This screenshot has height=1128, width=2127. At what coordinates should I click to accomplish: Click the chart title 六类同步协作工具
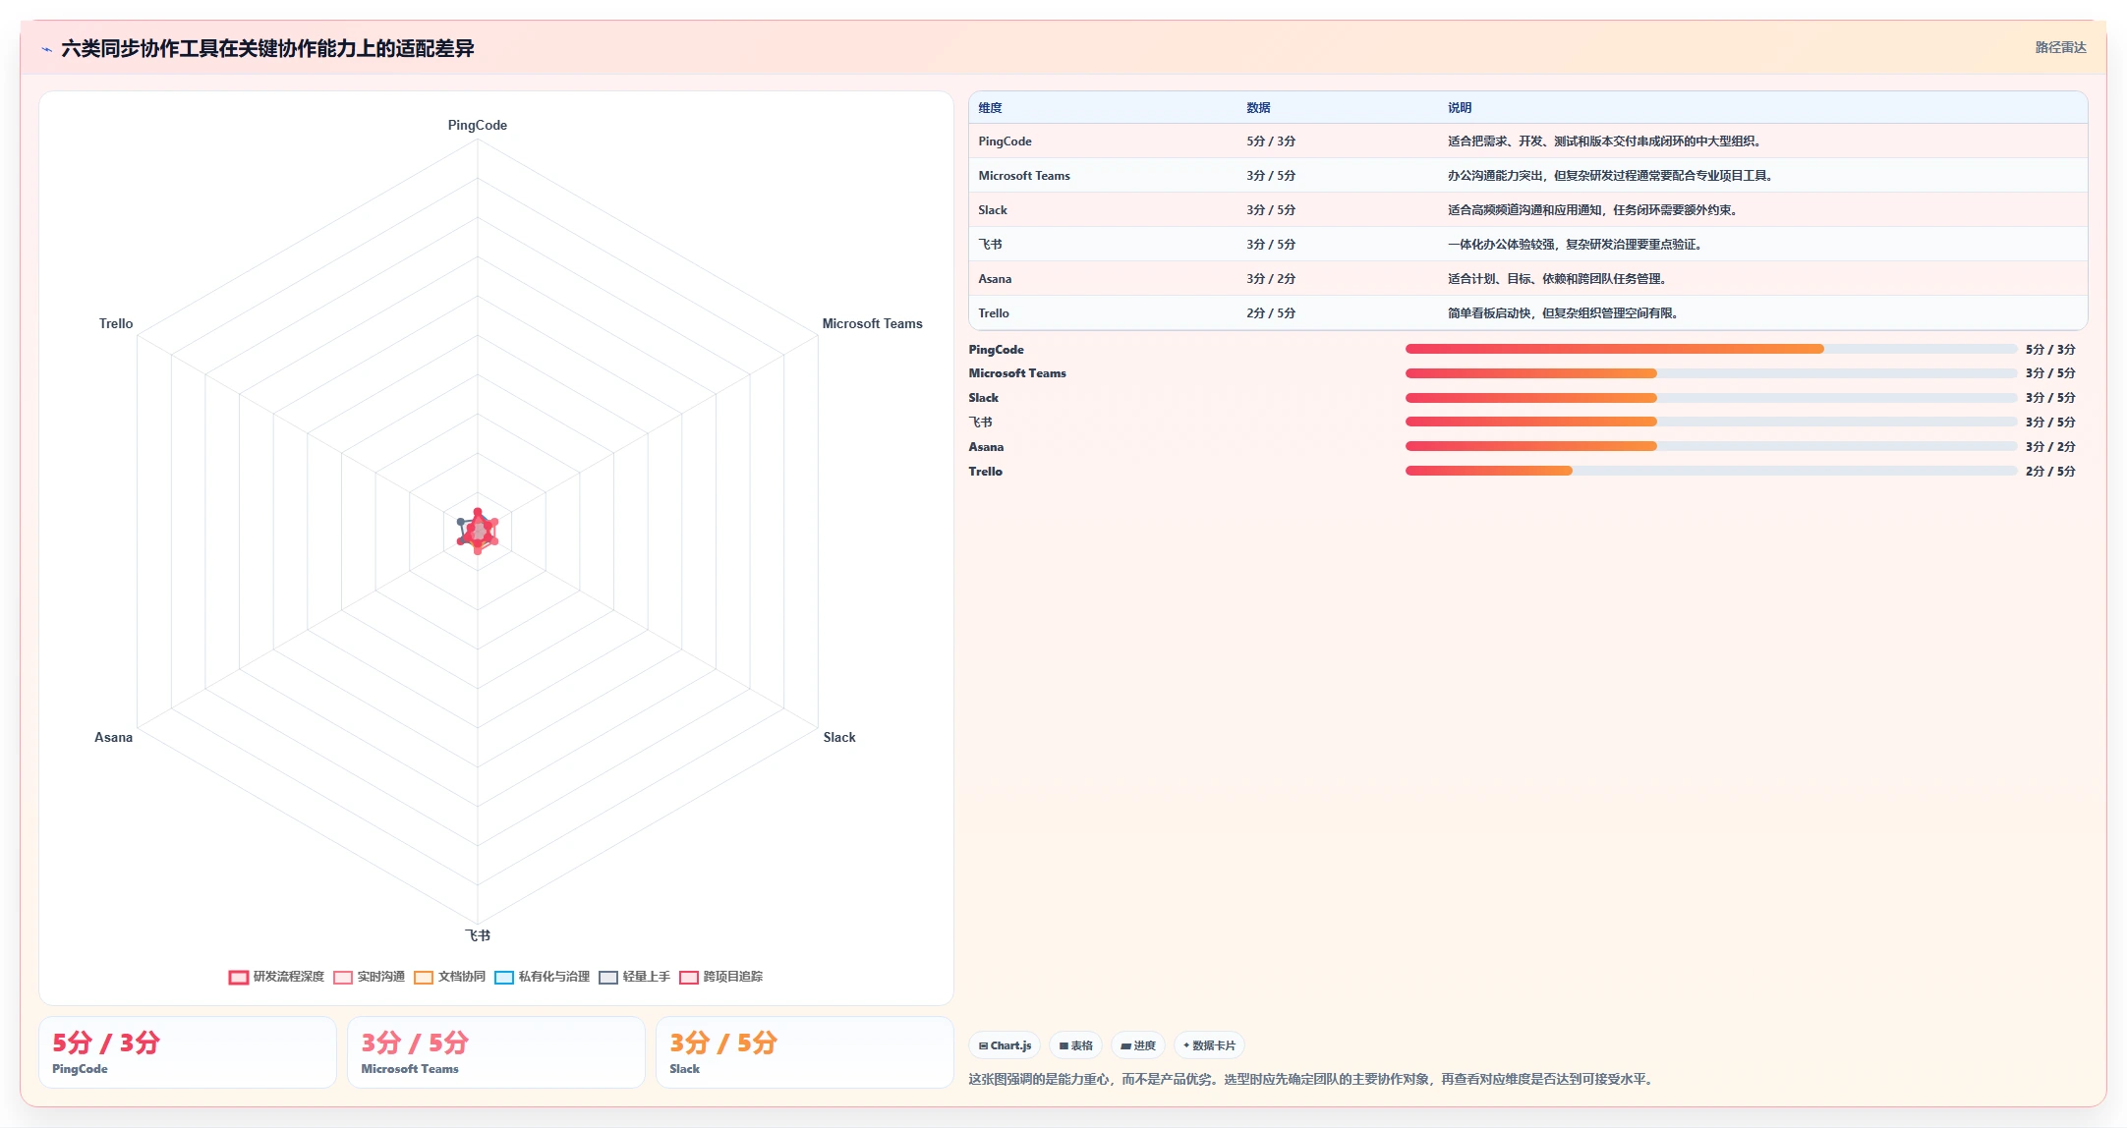coord(267,48)
